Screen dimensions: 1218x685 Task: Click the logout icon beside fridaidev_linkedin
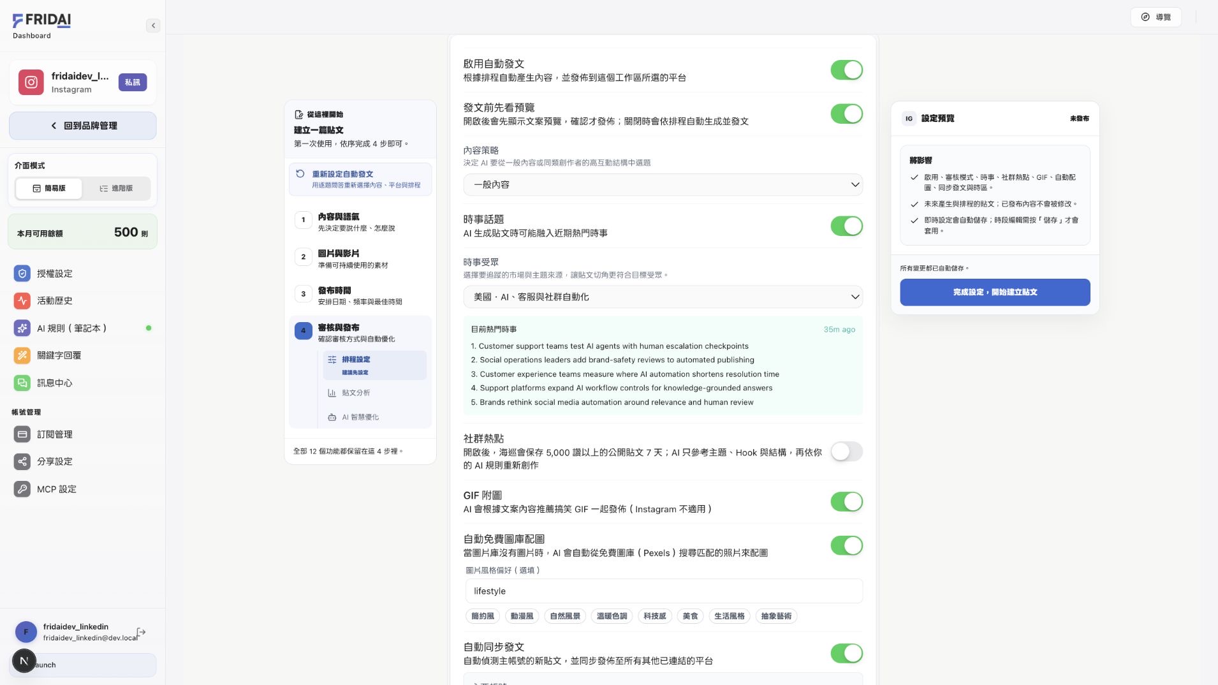tap(142, 632)
